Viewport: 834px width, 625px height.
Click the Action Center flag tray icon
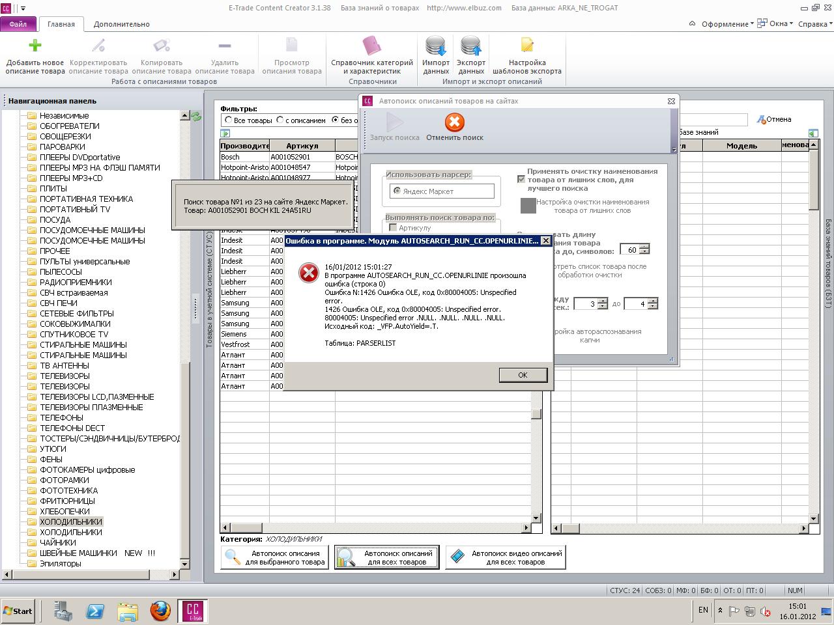[734, 611]
